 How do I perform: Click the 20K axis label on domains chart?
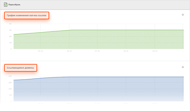point(10,89)
